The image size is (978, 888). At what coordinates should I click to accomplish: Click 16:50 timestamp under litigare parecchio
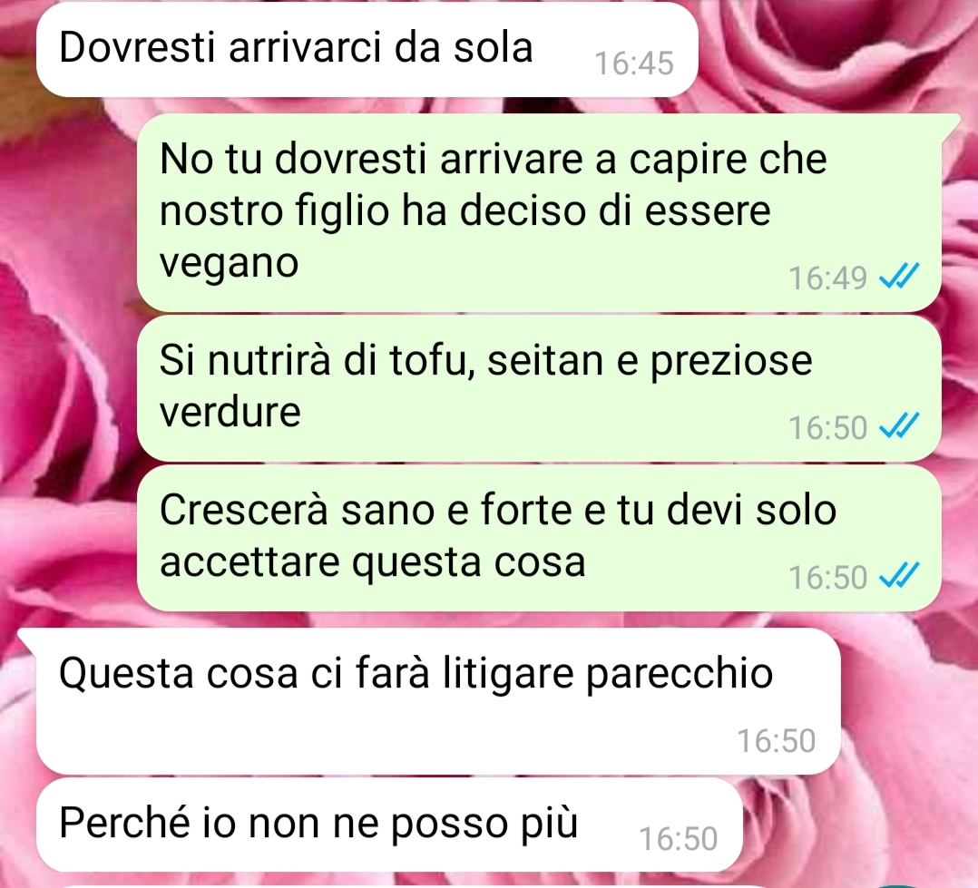776,741
